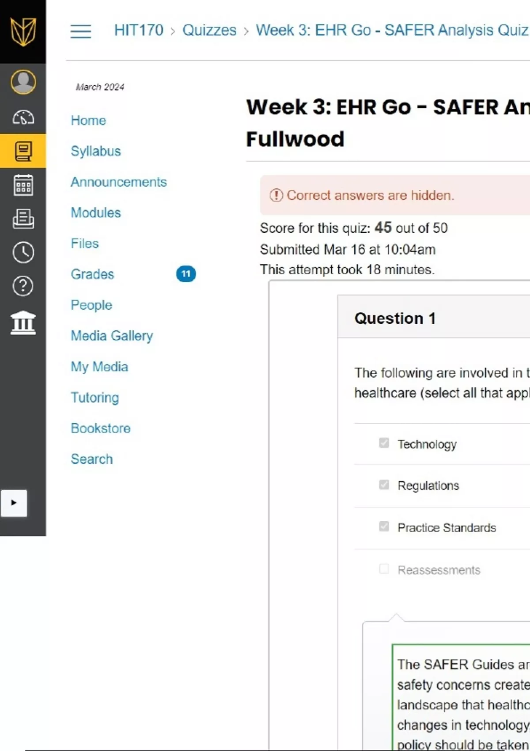Open Modules in course navigation
The image size is (530, 751).
click(96, 213)
